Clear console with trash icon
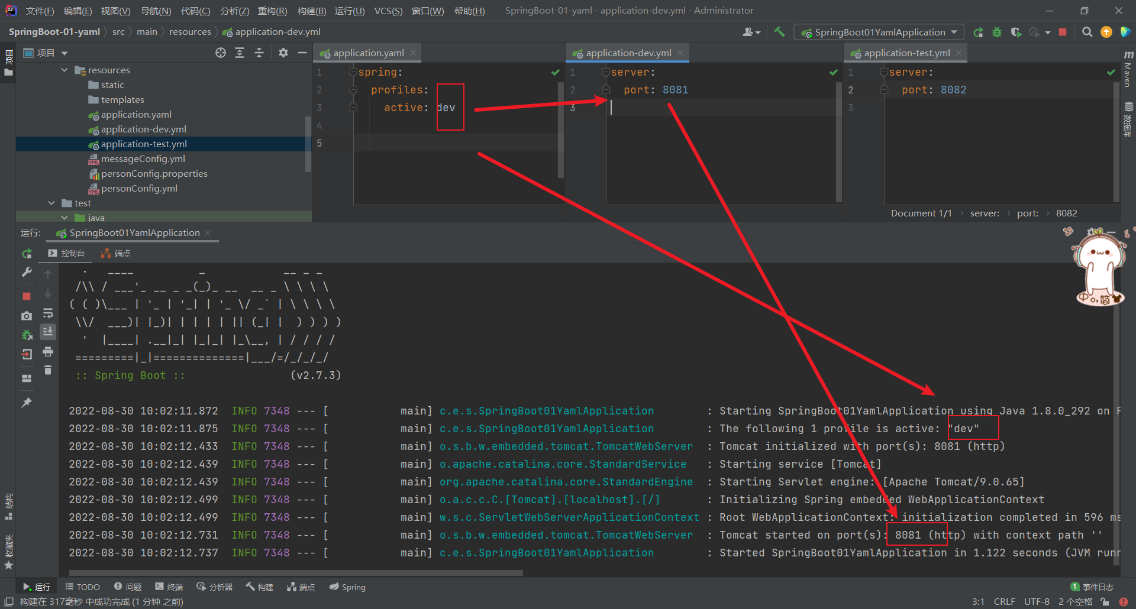 click(48, 370)
